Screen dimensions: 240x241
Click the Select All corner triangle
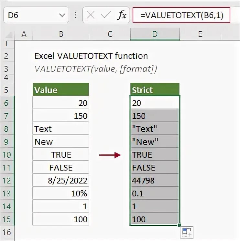(x=9, y=35)
